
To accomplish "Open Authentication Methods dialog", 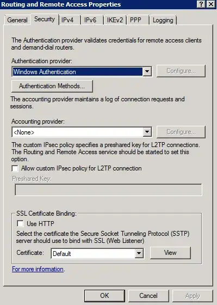I will [x=52, y=86].
